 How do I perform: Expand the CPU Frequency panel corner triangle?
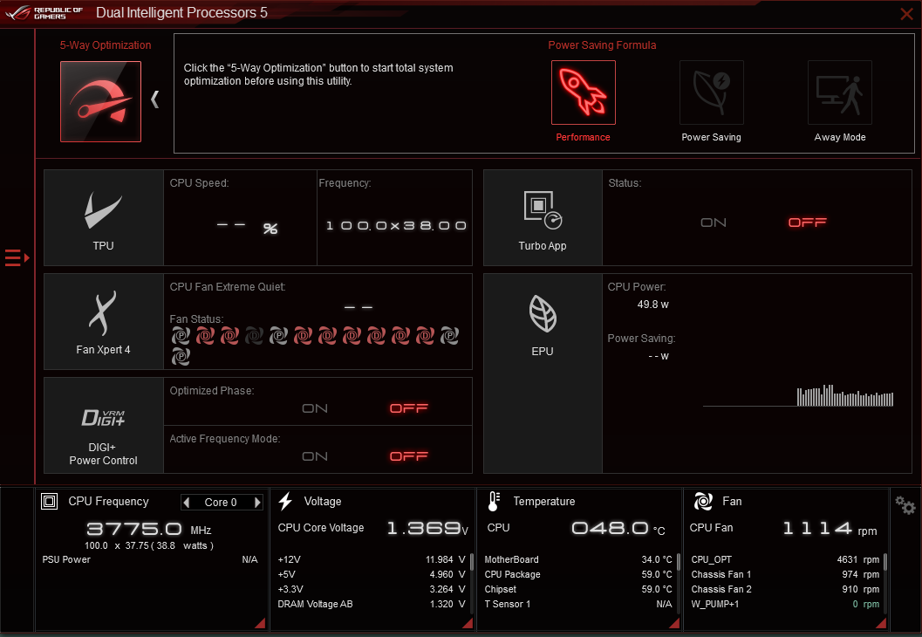[260, 623]
